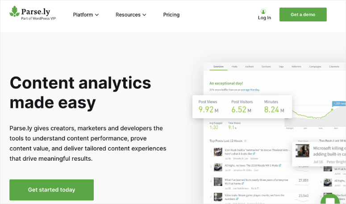This screenshot has width=346, height=204.
Task: Click the Top Posts Last 12 Hours info icon
Action: pos(245,141)
